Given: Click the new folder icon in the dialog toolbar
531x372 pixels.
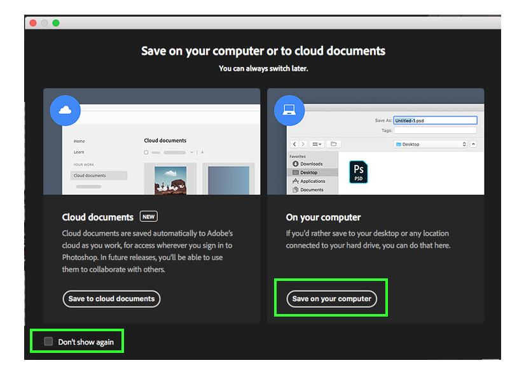Looking at the screenshot, I should (x=333, y=144).
